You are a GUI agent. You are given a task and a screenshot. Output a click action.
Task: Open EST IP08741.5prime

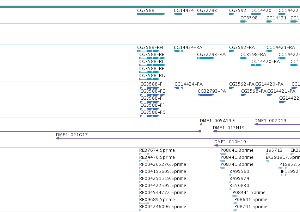(235, 210)
